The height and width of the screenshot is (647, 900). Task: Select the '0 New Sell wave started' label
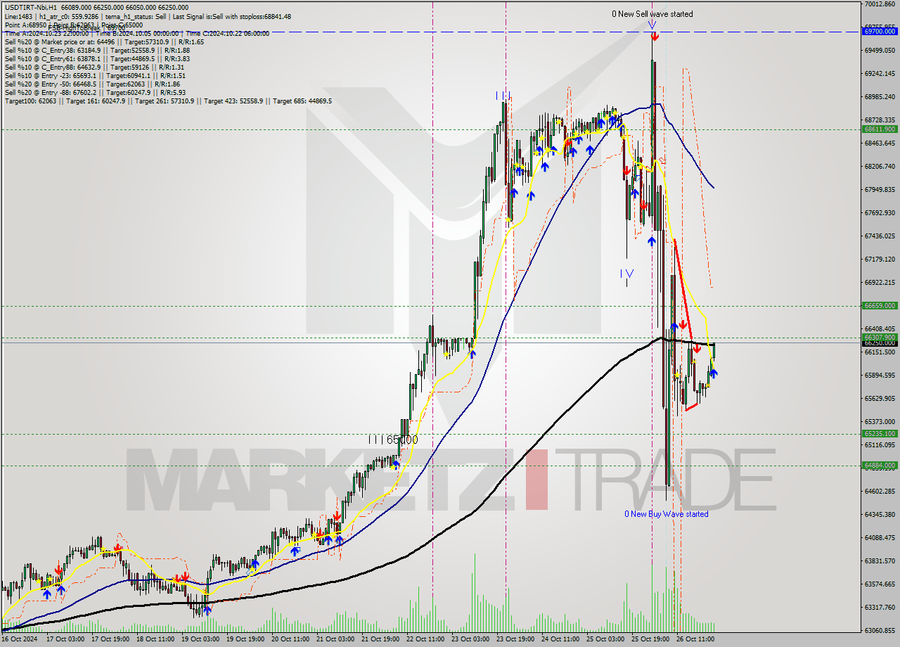(x=652, y=14)
